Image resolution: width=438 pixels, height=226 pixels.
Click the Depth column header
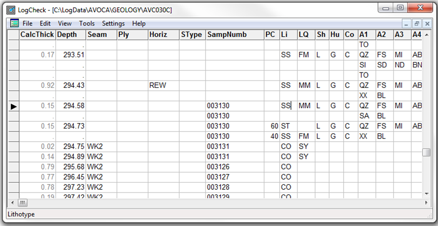tap(71, 34)
